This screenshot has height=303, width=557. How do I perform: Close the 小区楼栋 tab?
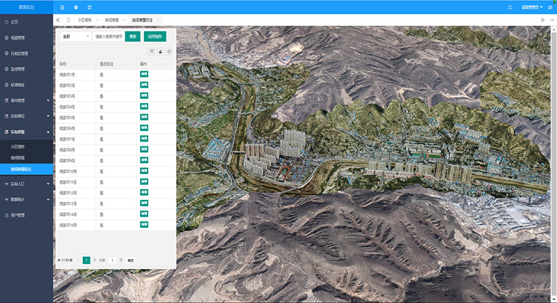[x=97, y=20]
